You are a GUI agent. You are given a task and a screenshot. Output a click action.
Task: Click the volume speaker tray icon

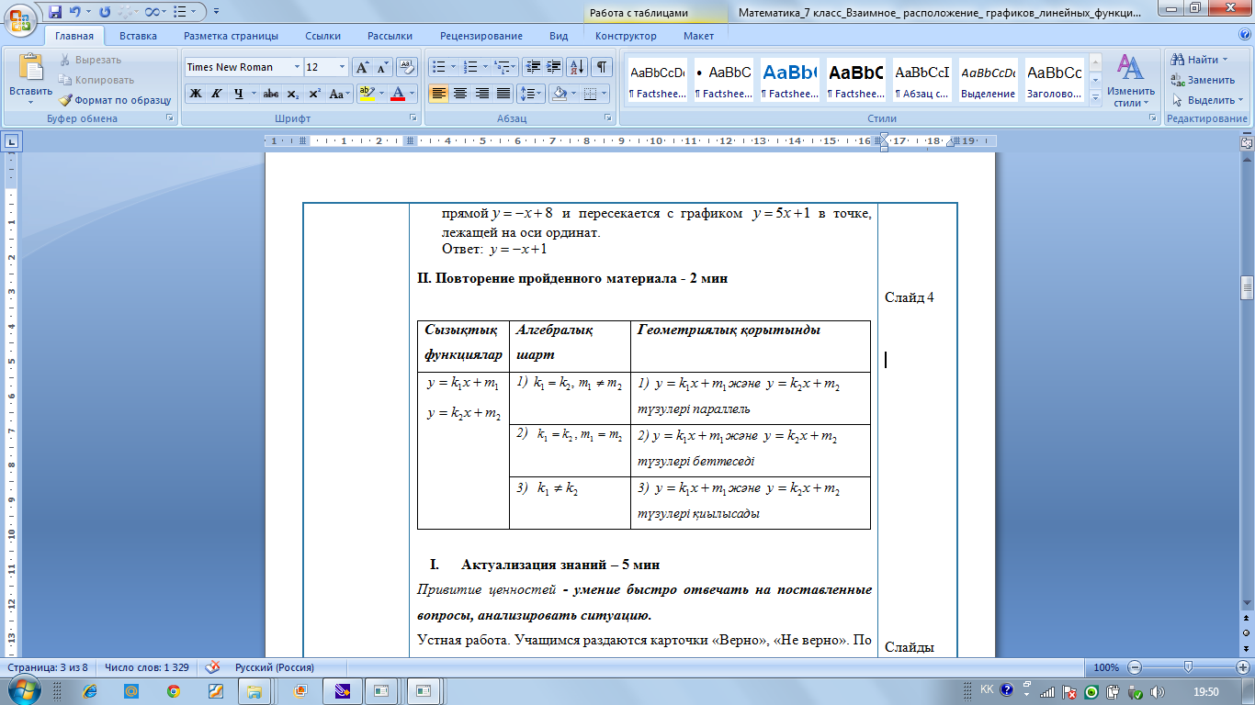[x=1157, y=691]
